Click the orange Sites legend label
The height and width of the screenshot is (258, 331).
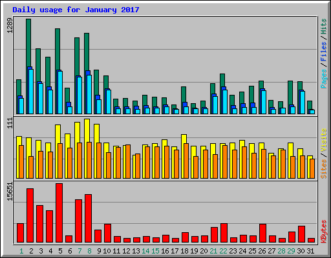point(324,169)
